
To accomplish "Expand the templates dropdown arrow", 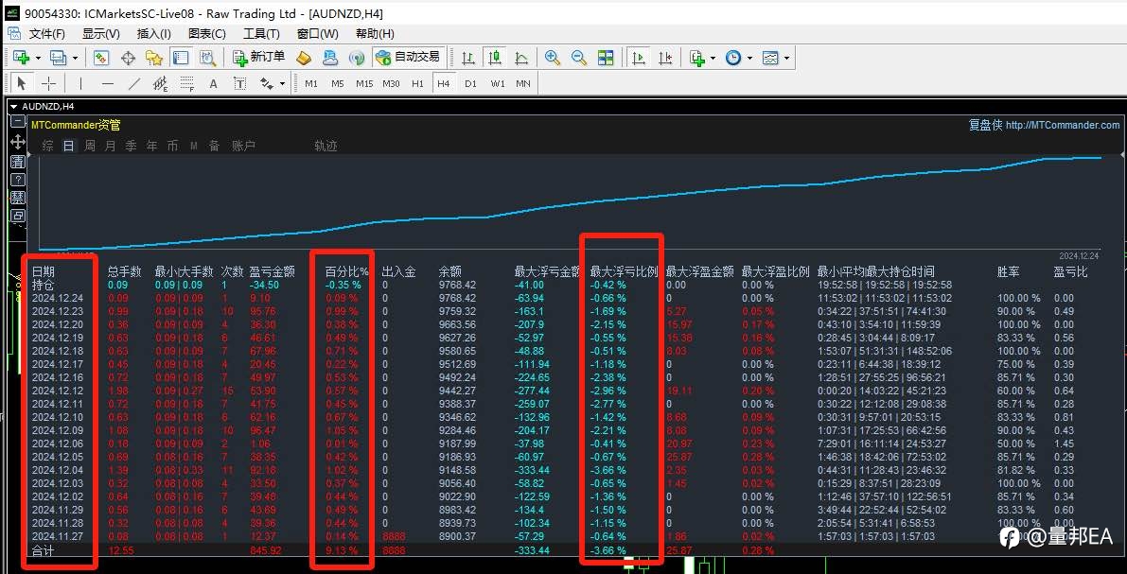I will 787,59.
